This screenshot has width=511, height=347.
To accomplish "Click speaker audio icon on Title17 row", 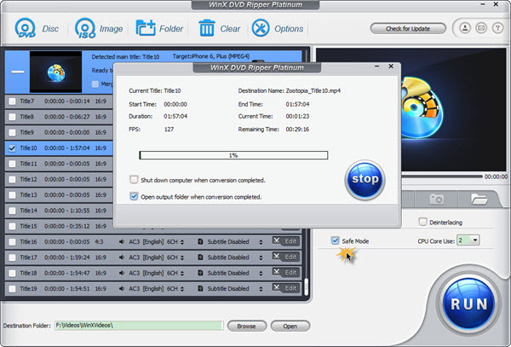I will click(x=122, y=257).
